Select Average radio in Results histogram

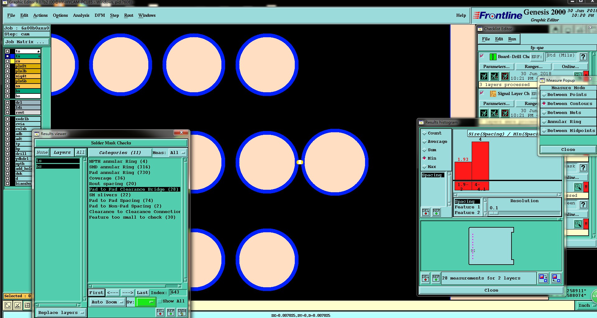point(424,142)
